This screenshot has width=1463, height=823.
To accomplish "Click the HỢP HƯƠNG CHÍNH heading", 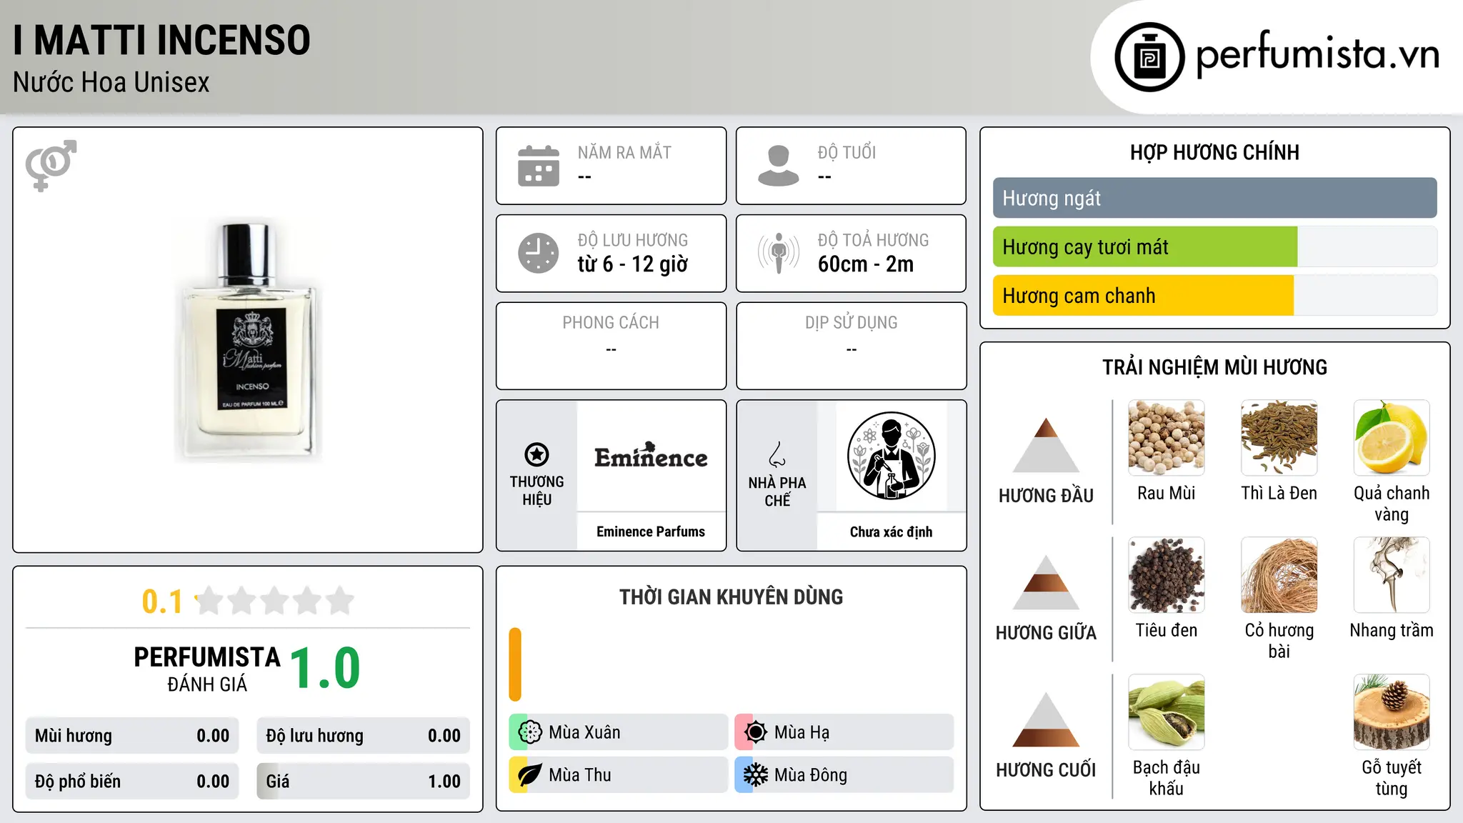I will click(x=1214, y=153).
